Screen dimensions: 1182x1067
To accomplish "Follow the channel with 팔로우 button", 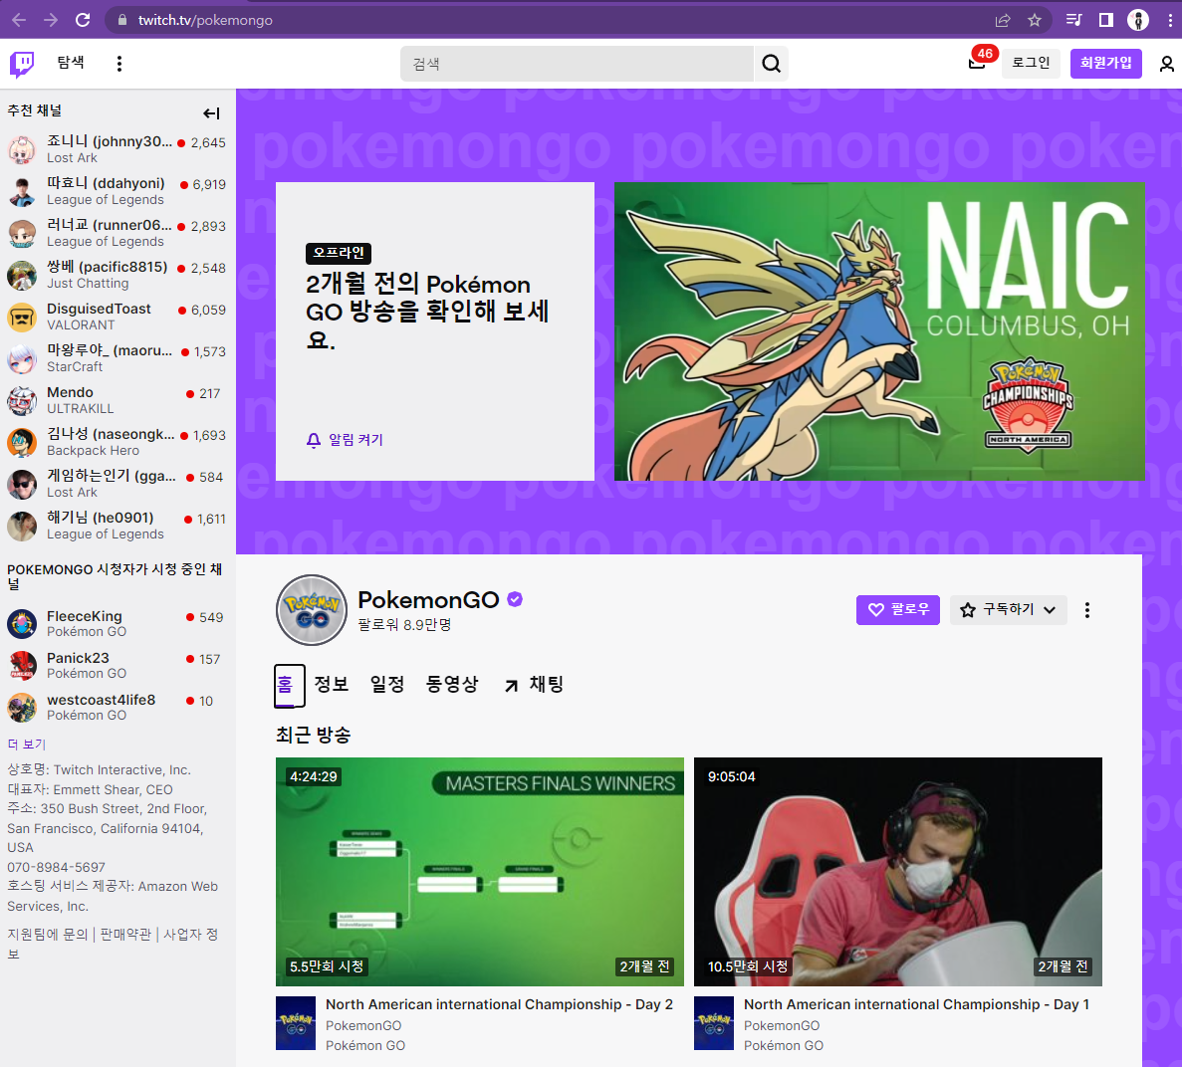I will tap(898, 609).
